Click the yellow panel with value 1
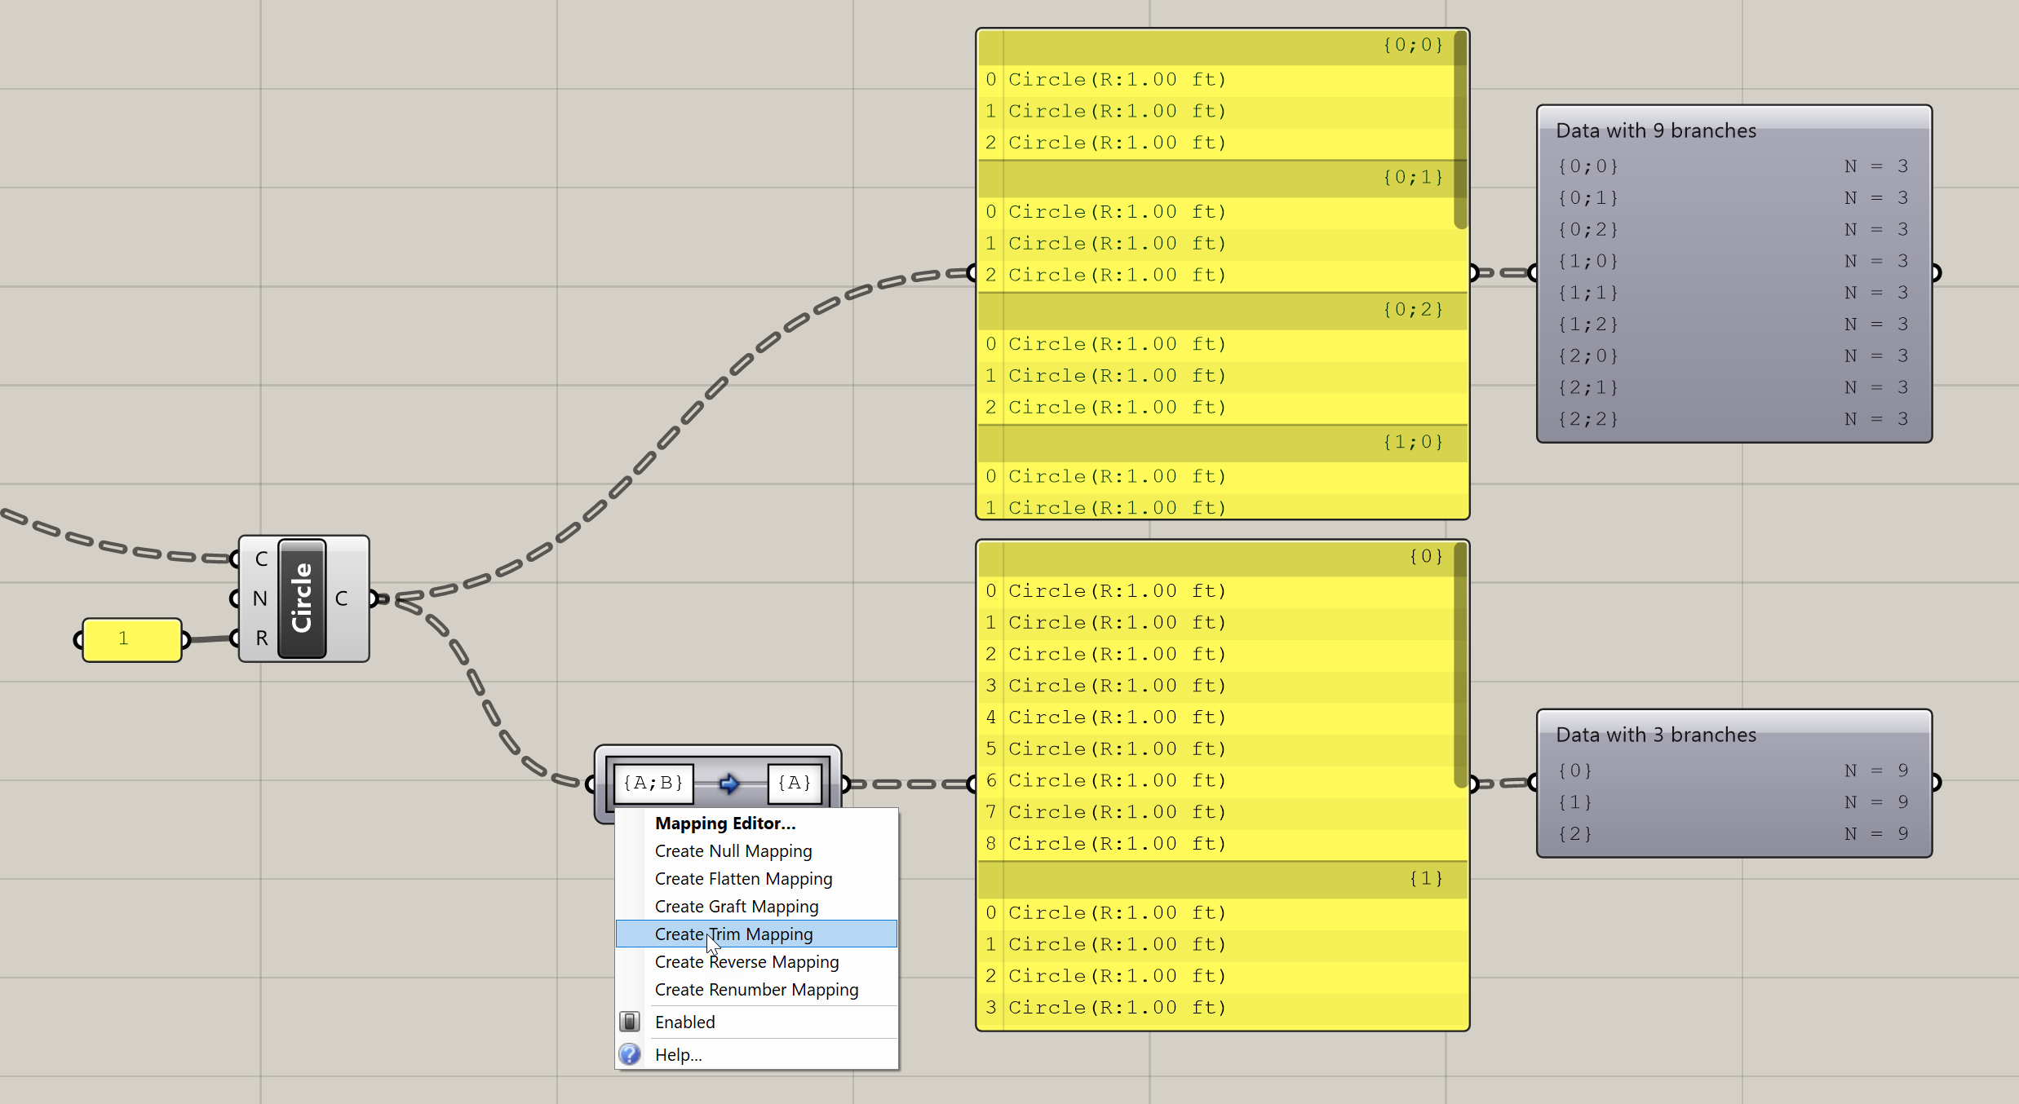Image resolution: width=2019 pixels, height=1104 pixels. 132,639
